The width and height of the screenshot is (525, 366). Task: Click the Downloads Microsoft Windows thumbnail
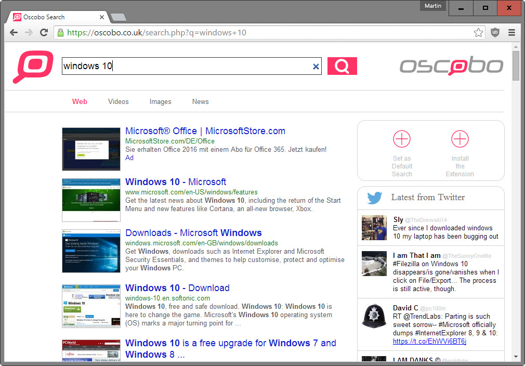[x=91, y=251]
